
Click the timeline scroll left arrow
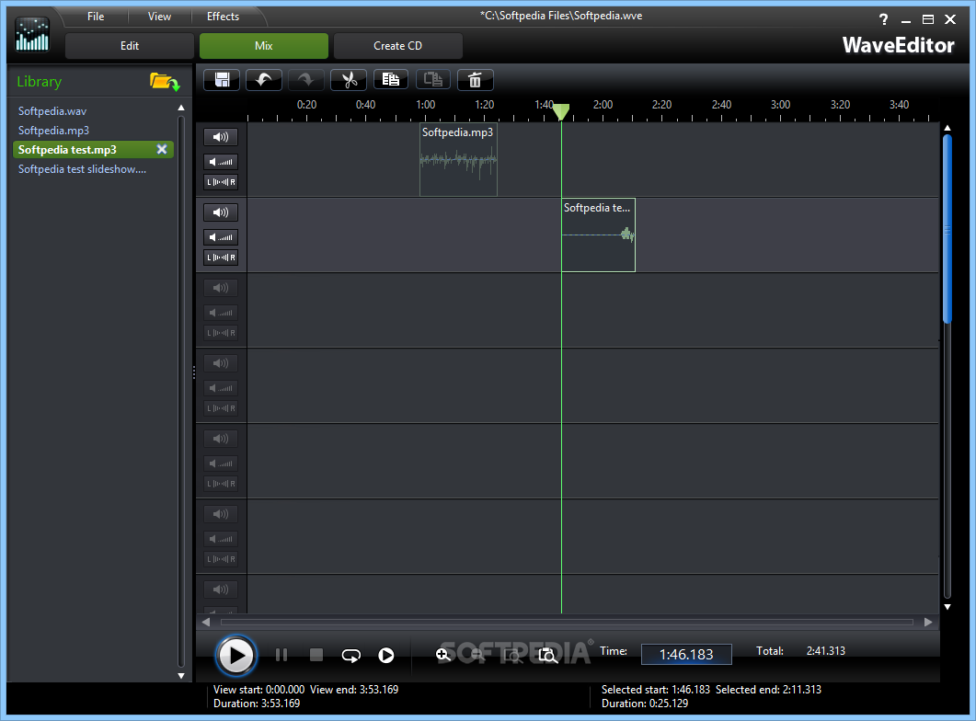point(206,622)
